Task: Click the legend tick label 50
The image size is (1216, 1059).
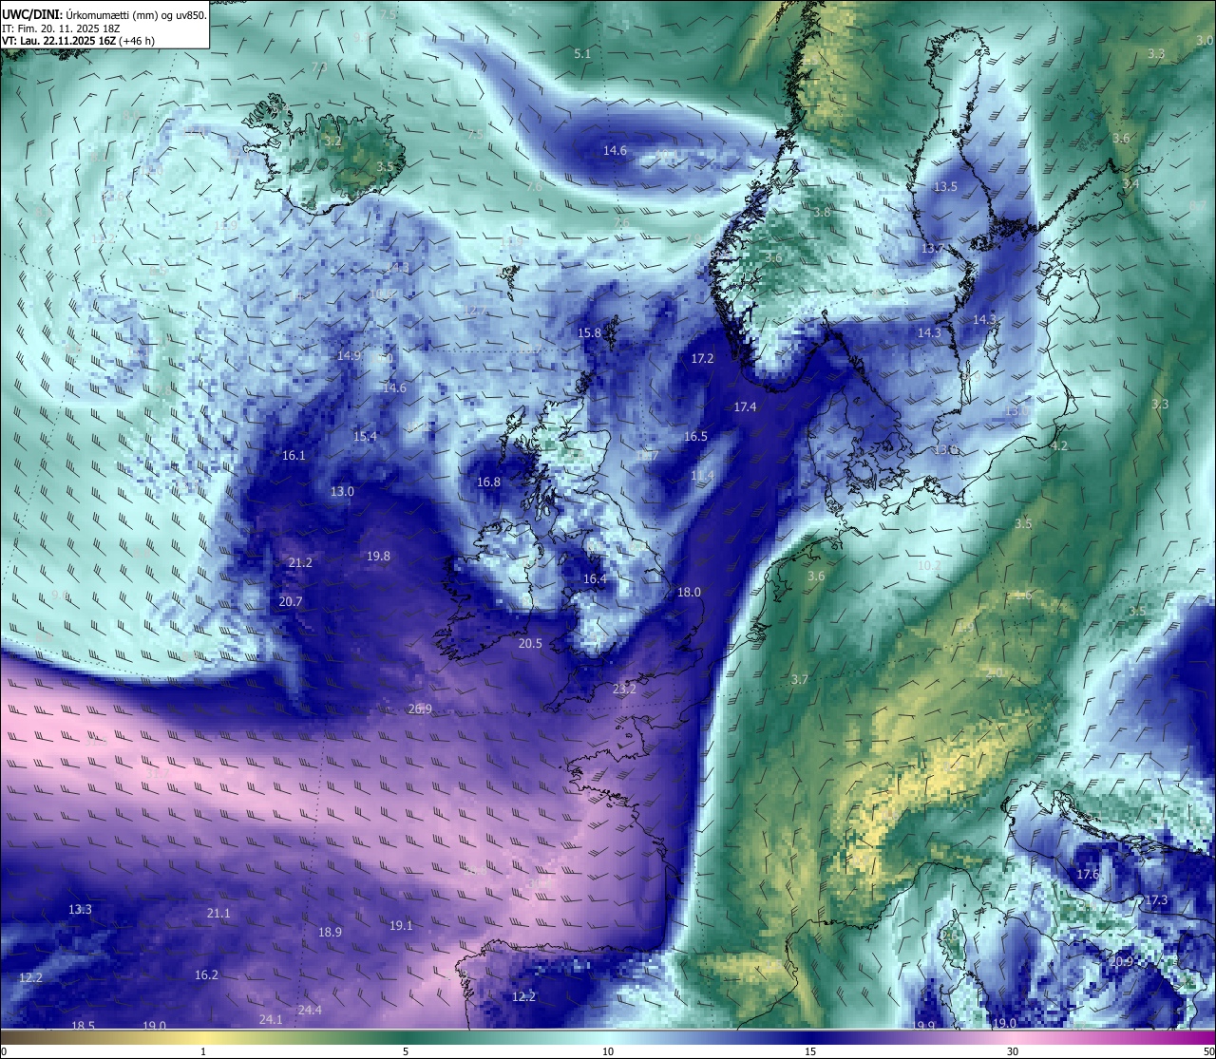Action: [1207, 1051]
